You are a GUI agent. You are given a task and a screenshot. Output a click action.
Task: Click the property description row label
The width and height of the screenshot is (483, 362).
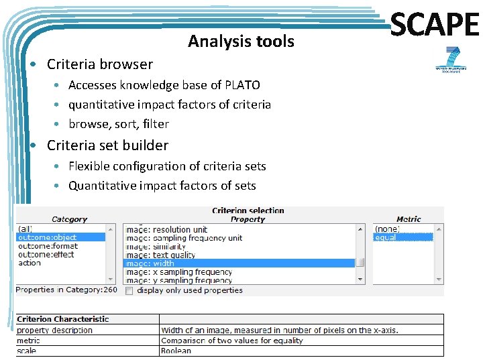54,330
